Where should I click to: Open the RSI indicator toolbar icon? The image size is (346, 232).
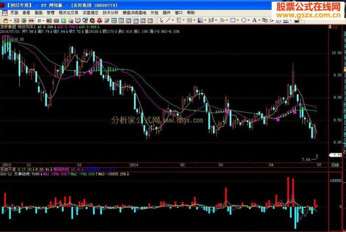click(x=16, y=21)
